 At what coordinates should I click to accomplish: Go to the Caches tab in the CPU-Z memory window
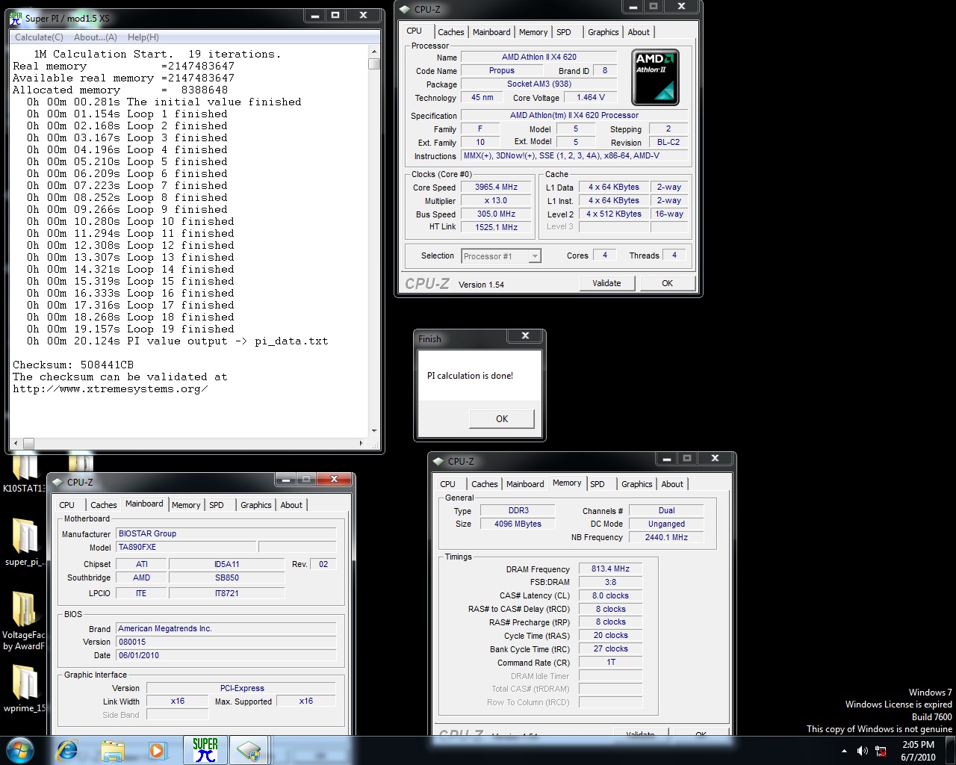[485, 484]
